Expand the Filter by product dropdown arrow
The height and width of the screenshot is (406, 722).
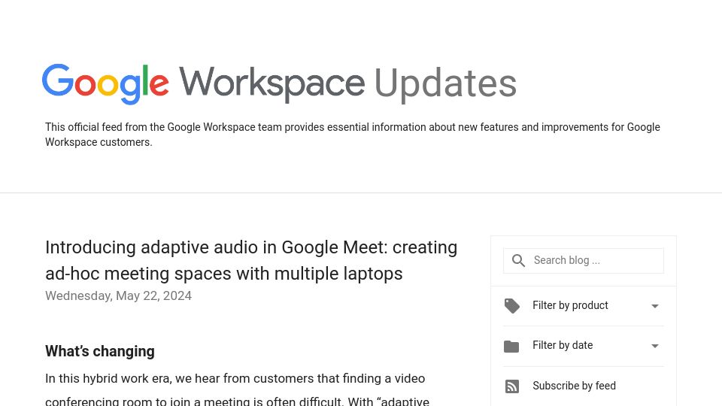(x=655, y=306)
